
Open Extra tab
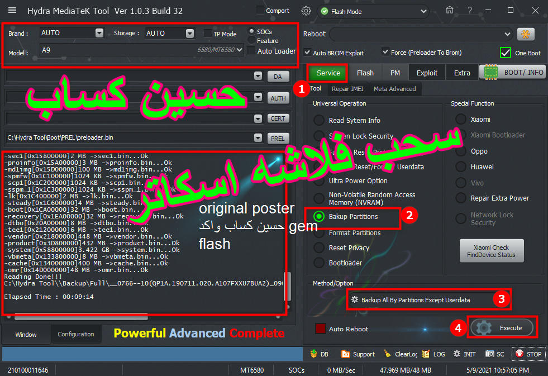(x=461, y=73)
